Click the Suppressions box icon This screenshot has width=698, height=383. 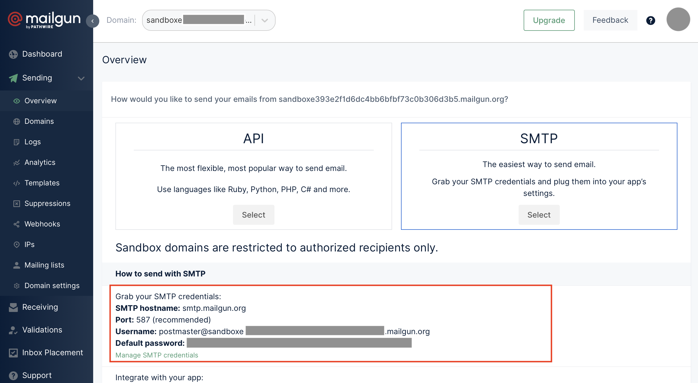click(x=17, y=203)
